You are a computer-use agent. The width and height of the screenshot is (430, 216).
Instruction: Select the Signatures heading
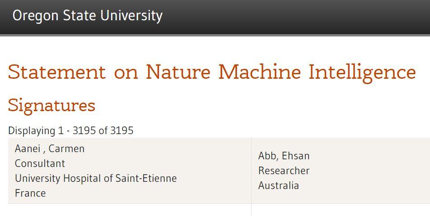pos(51,106)
